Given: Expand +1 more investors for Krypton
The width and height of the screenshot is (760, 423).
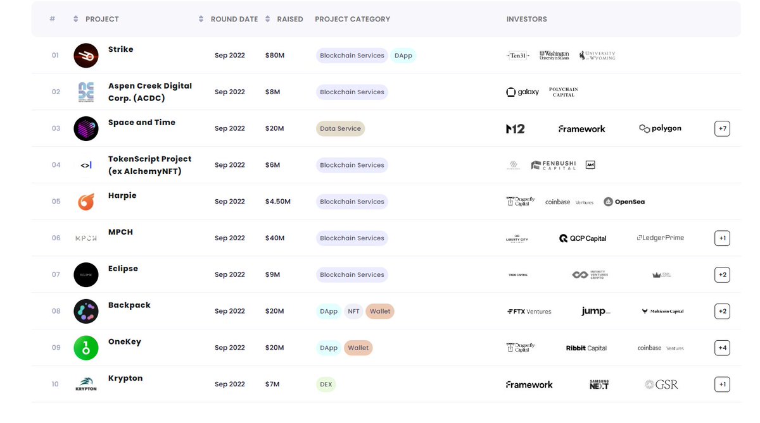Looking at the screenshot, I should pos(722,384).
